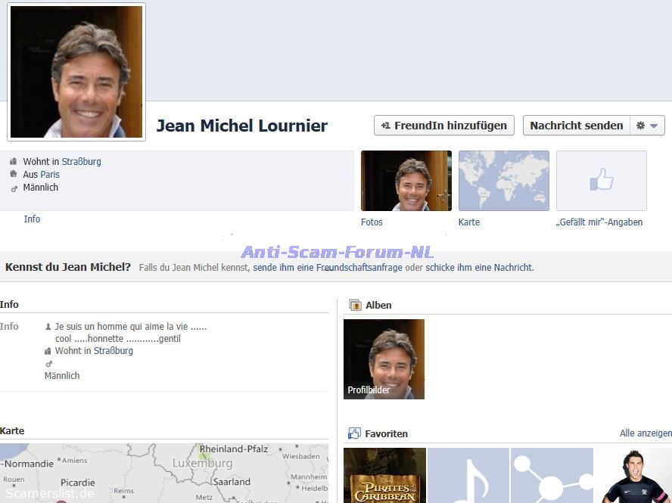Screen dimensions: 672x503
Task: Open the Profilbilder album thumbnail
Action: pos(384,359)
